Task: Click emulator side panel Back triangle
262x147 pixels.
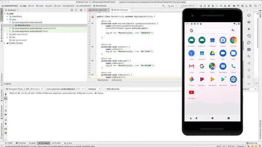Action: click(x=249, y=63)
